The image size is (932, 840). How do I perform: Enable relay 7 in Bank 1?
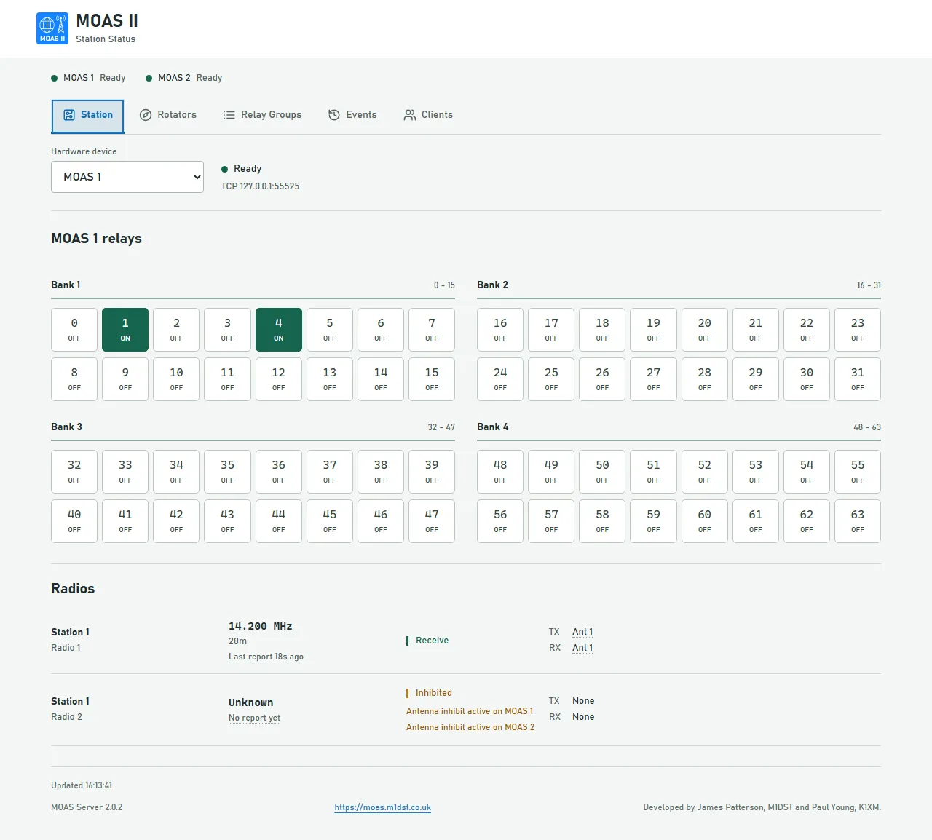(x=432, y=330)
